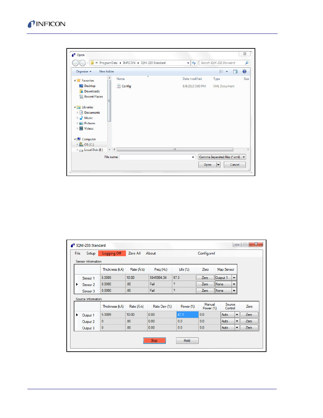Click the Hold button
This screenshot has width=323, height=418.
click(x=187, y=341)
